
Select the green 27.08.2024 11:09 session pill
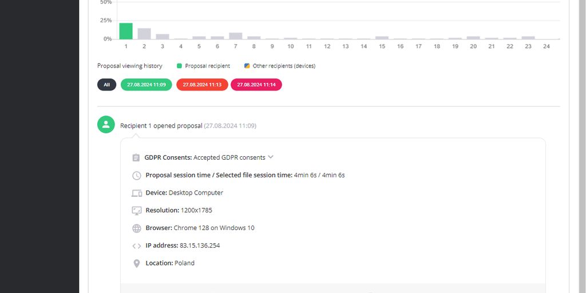pyautogui.click(x=146, y=85)
